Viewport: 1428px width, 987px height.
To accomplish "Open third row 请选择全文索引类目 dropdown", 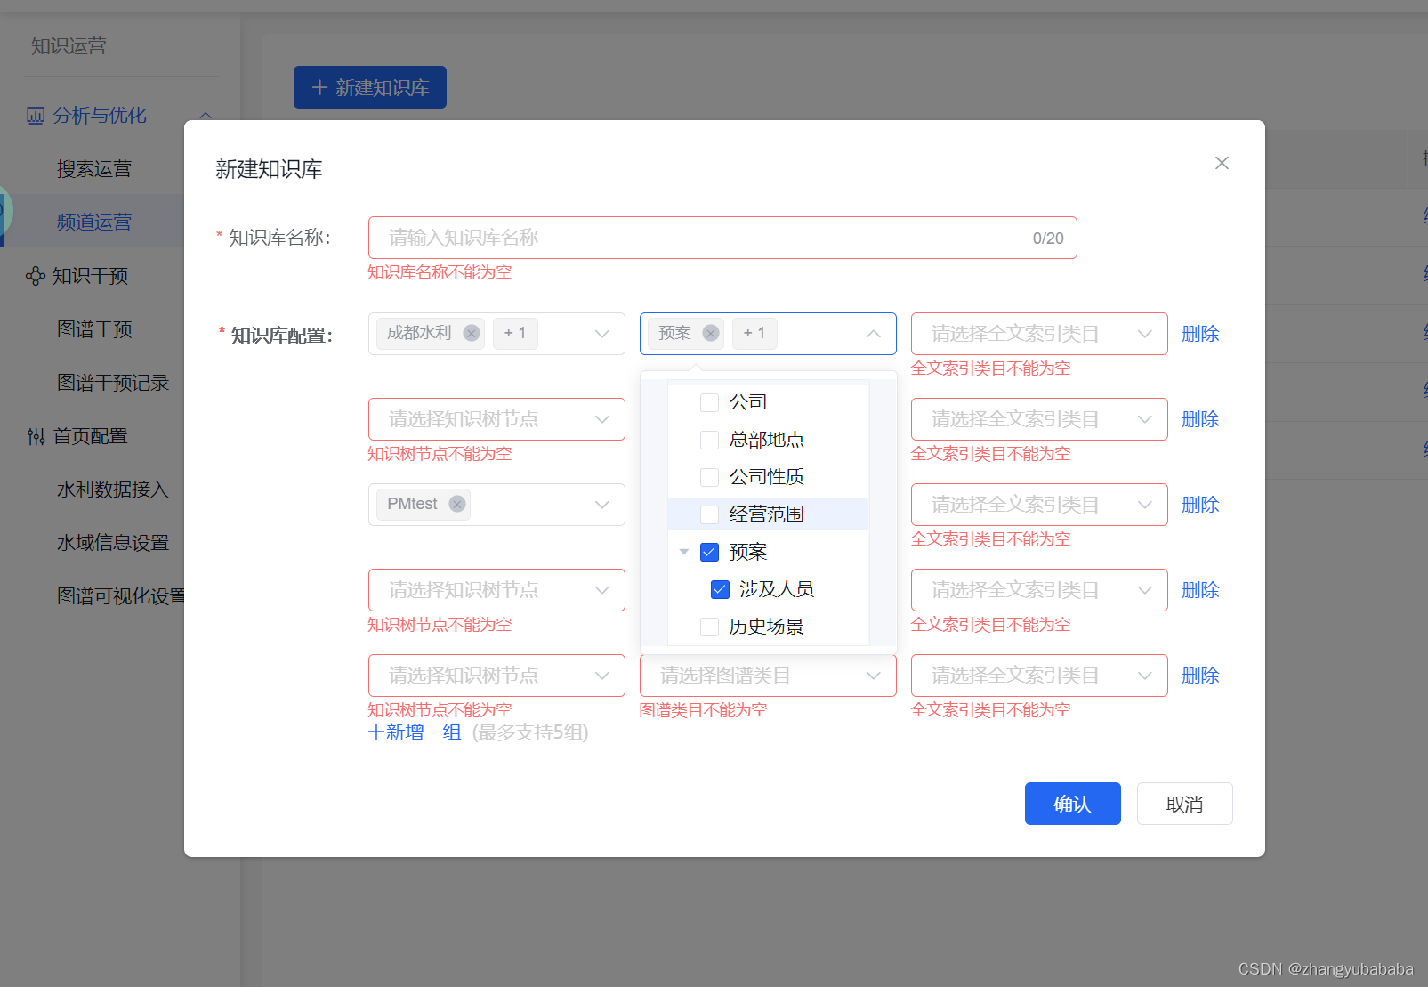I will [x=1039, y=505].
